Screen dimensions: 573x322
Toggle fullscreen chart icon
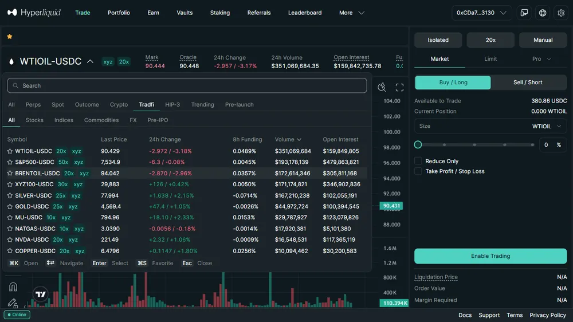399,87
